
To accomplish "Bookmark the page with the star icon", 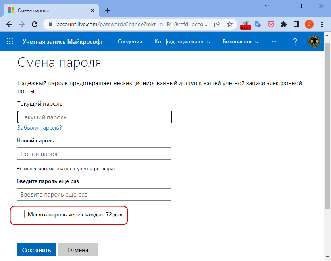I will [230, 24].
